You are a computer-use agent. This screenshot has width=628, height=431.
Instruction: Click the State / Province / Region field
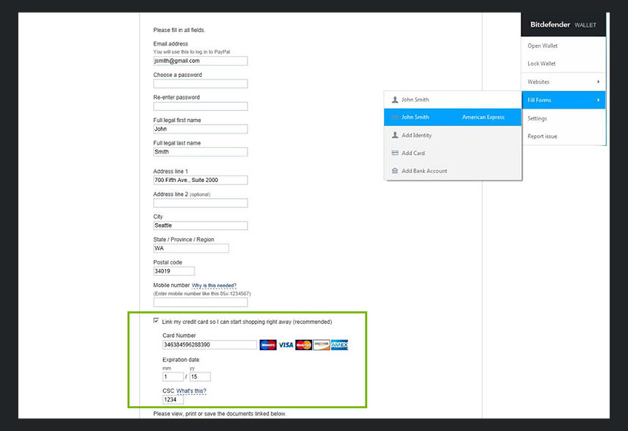tap(191, 248)
